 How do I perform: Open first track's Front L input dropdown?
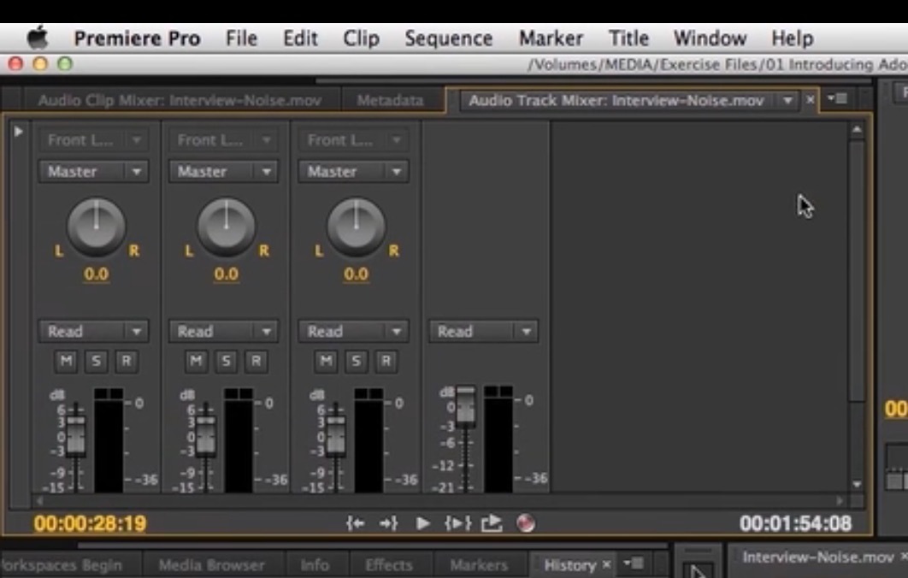coord(93,139)
